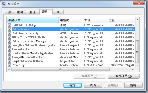Open help with the 說明 button
Screen dimensions: 148x93
point(133,85)
